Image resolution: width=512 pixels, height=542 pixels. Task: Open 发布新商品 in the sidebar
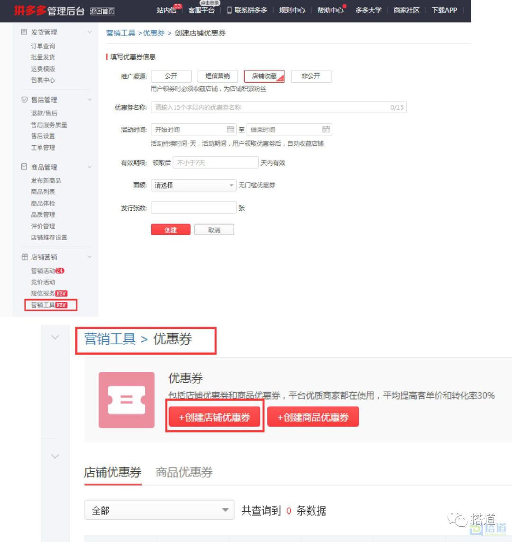46,180
